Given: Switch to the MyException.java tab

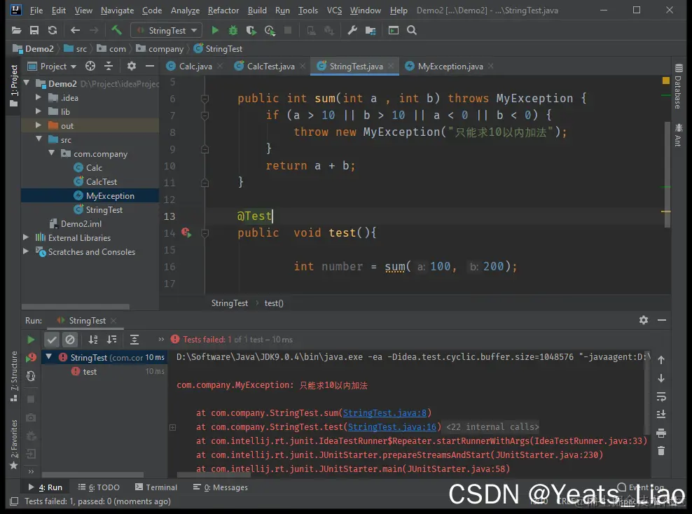Looking at the screenshot, I should tap(450, 67).
